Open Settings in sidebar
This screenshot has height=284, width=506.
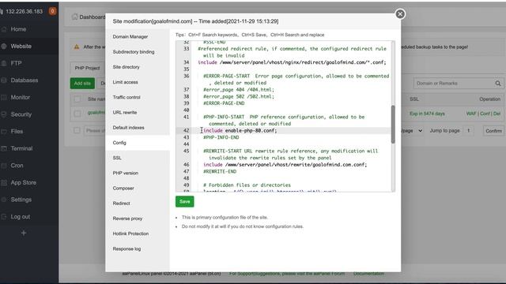point(21,200)
